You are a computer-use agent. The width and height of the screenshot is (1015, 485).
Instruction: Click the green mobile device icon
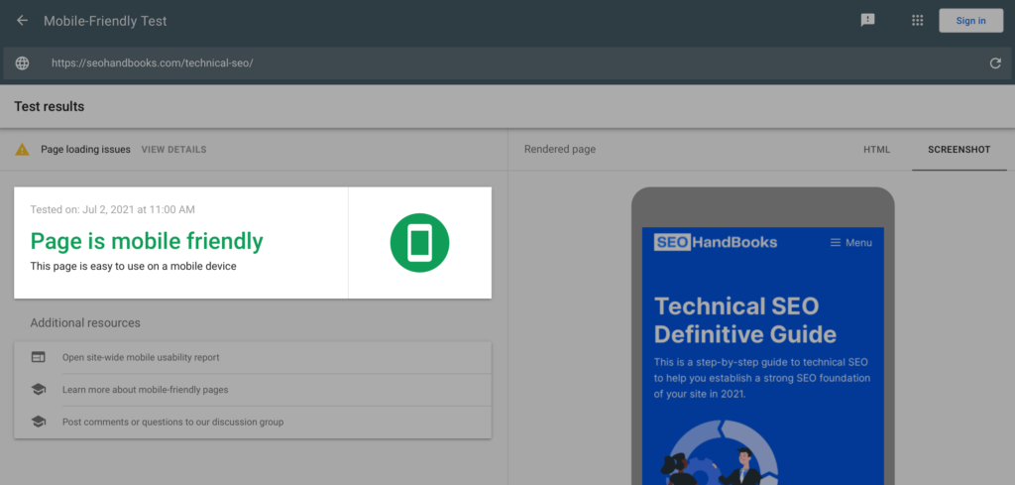419,243
